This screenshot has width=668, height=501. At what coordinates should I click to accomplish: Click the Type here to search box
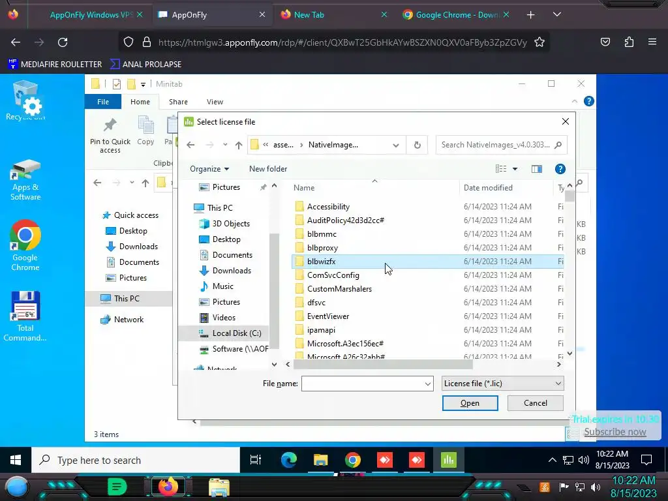click(x=136, y=460)
